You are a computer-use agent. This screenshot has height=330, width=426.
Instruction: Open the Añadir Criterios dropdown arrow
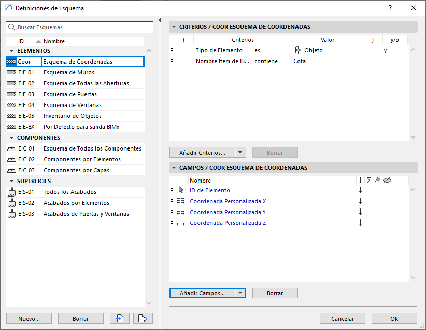[x=240, y=153]
